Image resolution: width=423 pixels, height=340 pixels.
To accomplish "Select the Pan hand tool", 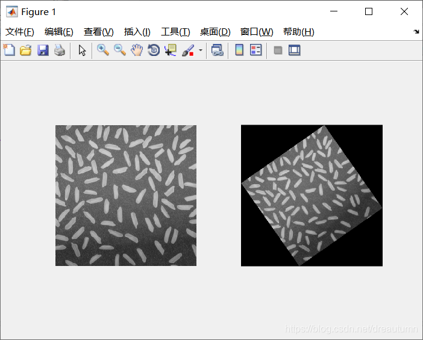I will pos(137,51).
